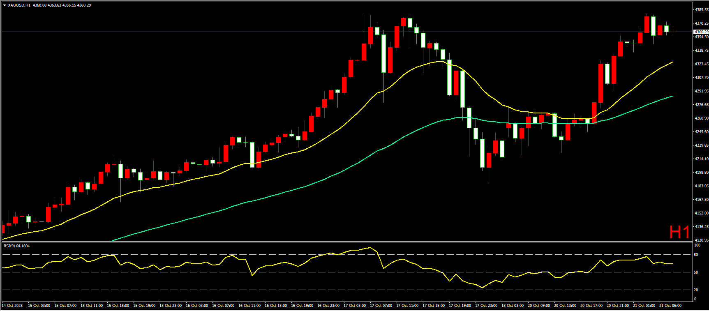Click the large red H1 timeframe label
The image size is (709, 311).
(679, 233)
